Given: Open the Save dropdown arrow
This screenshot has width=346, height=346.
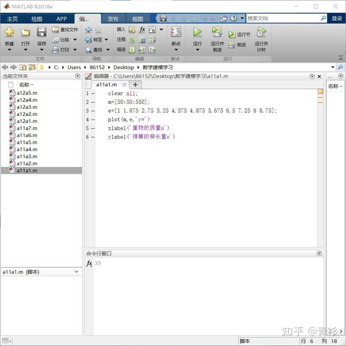Looking at the screenshot, I should coord(42,50).
